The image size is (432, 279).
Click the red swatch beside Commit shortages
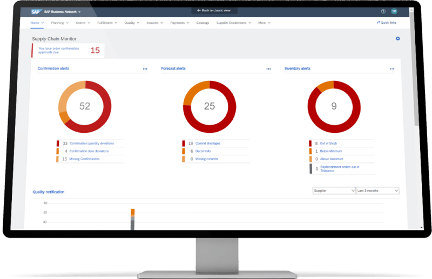[x=184, y=143]
